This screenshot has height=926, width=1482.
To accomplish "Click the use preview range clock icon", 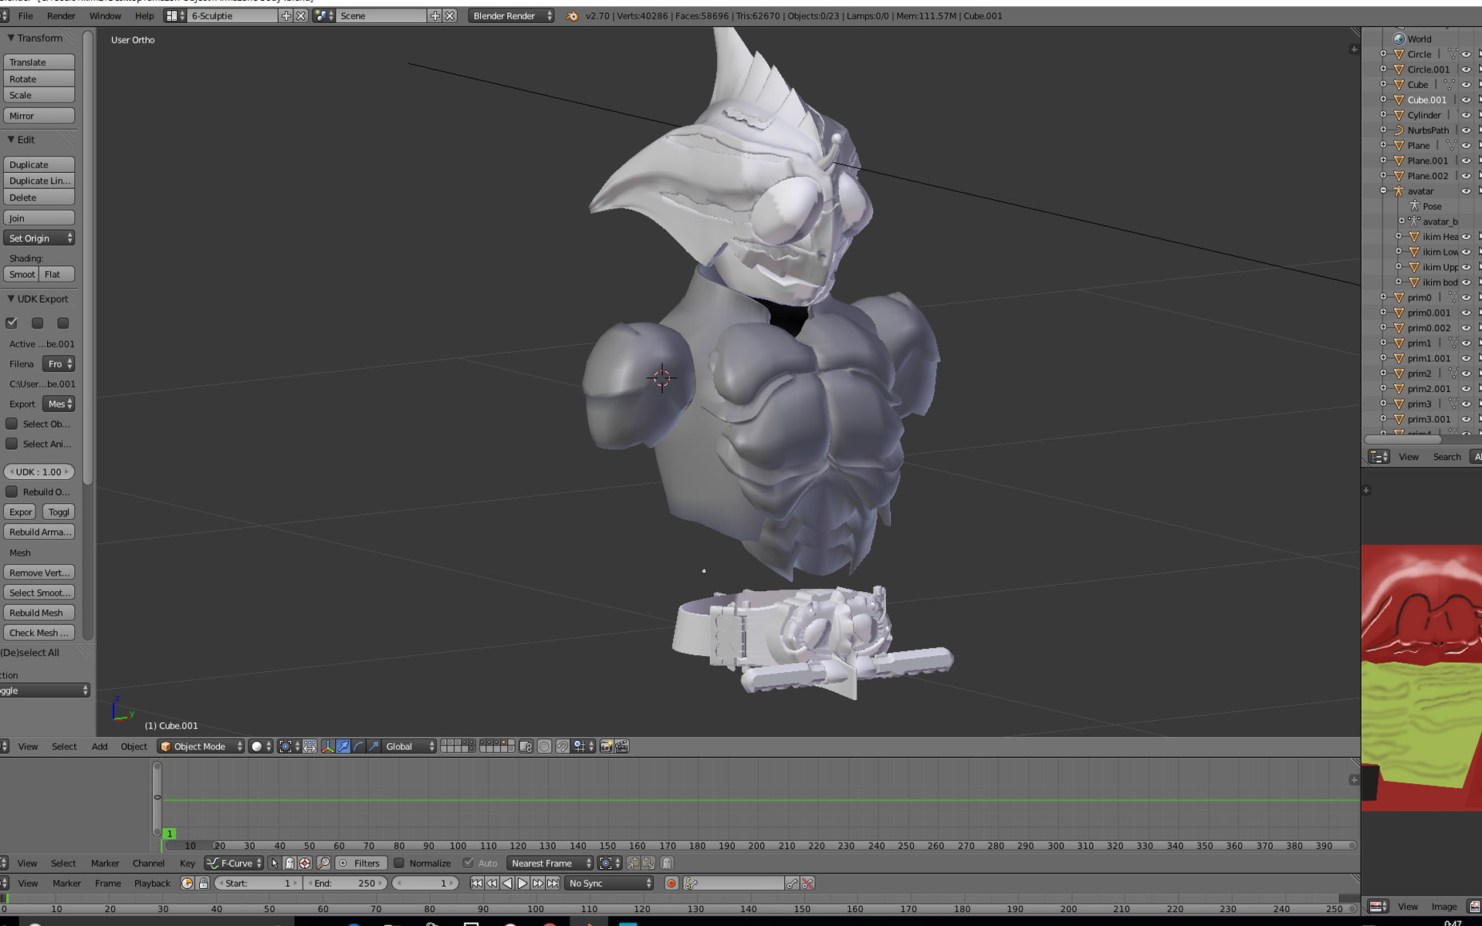I will [x=187, y=883].
